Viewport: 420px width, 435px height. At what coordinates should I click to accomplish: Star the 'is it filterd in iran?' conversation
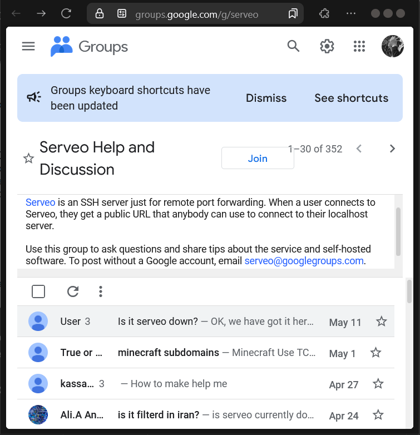point(378,415)
